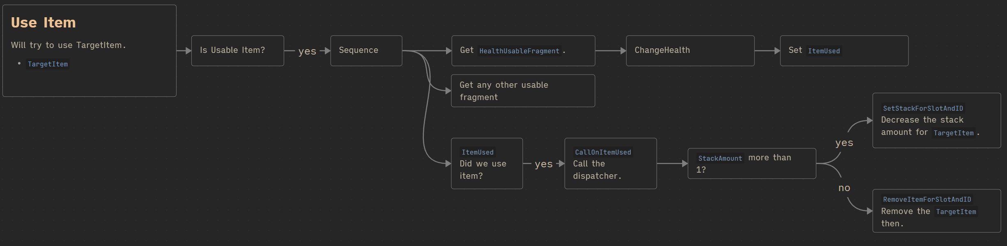Click the RemoveItemForSlotAndID code tag
The image size is (1007, 246).
point(927,200)
